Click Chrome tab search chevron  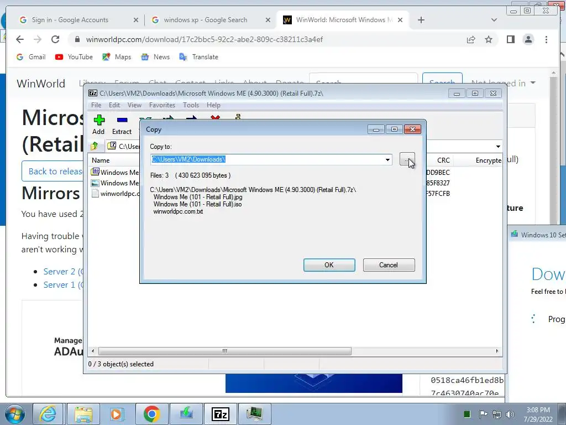pos(494,20)
